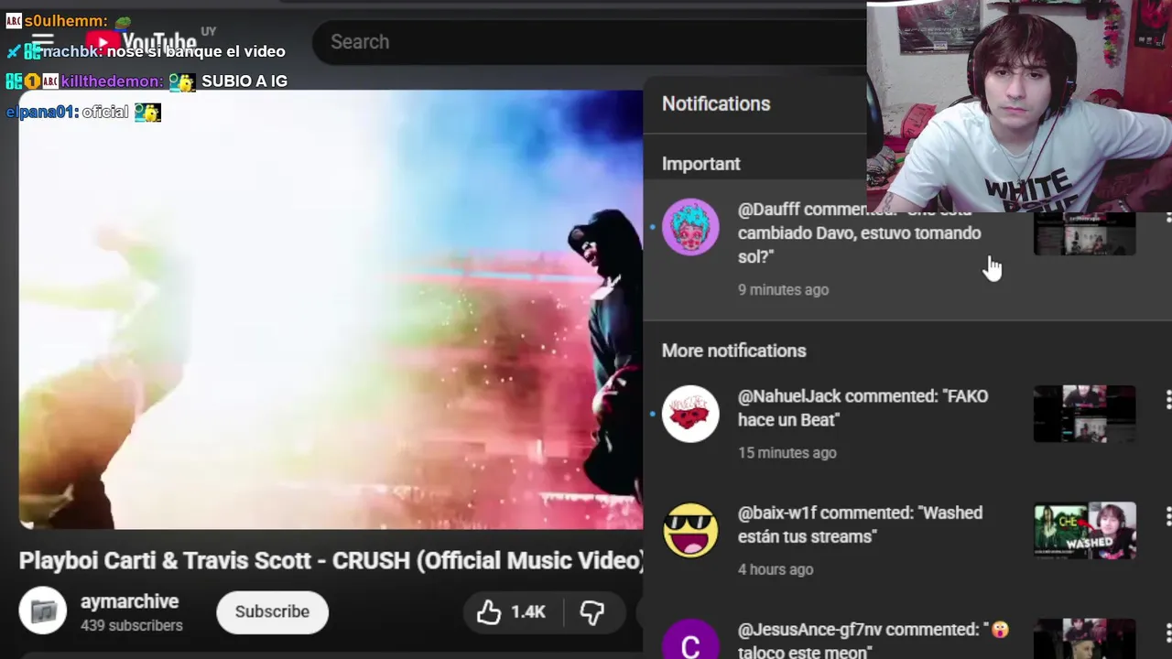Image resolution: width=1172 pixels, height=659 pixels.
Task: Go to the YouTube home logo
Action: click(x=142, y=42)
